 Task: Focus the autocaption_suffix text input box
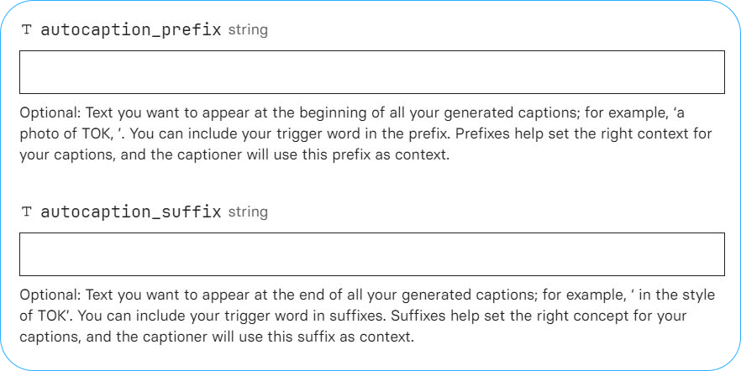click(372, 254)
